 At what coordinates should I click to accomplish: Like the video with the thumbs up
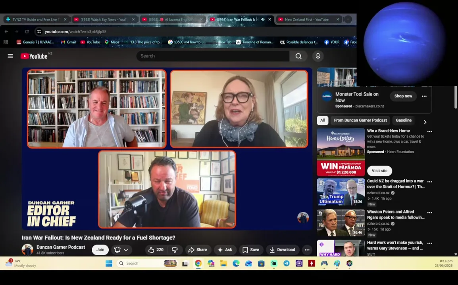click(156, 250)
